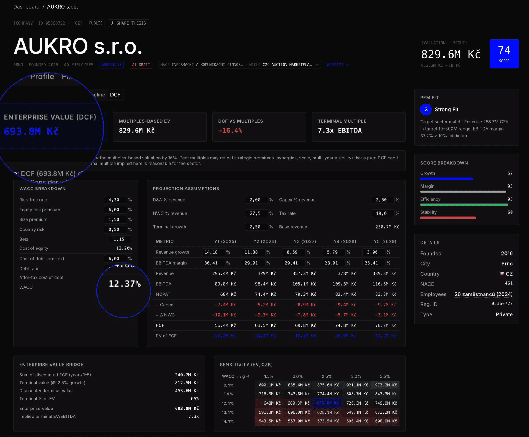Click the DCF vs Multiples card
The height and width of the screenshot is (437, 529).
coord(259,127)
